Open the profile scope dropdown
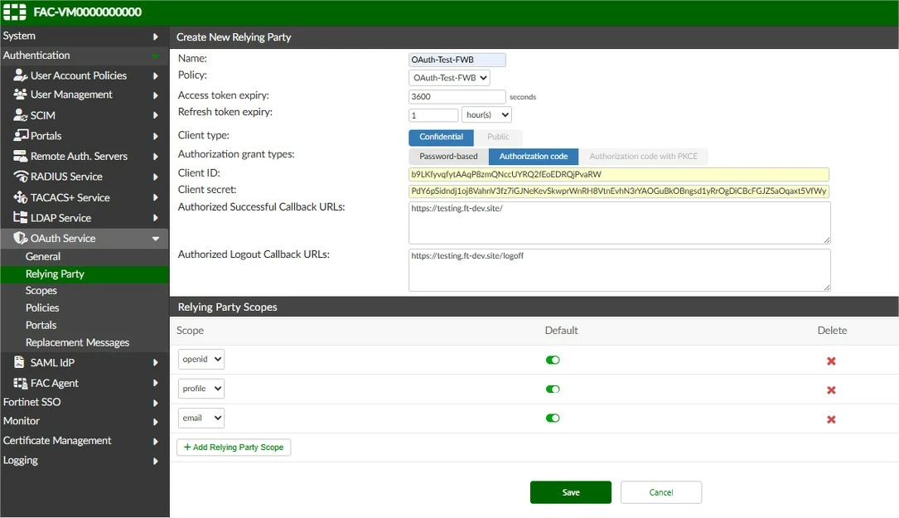 click(201, 389)
